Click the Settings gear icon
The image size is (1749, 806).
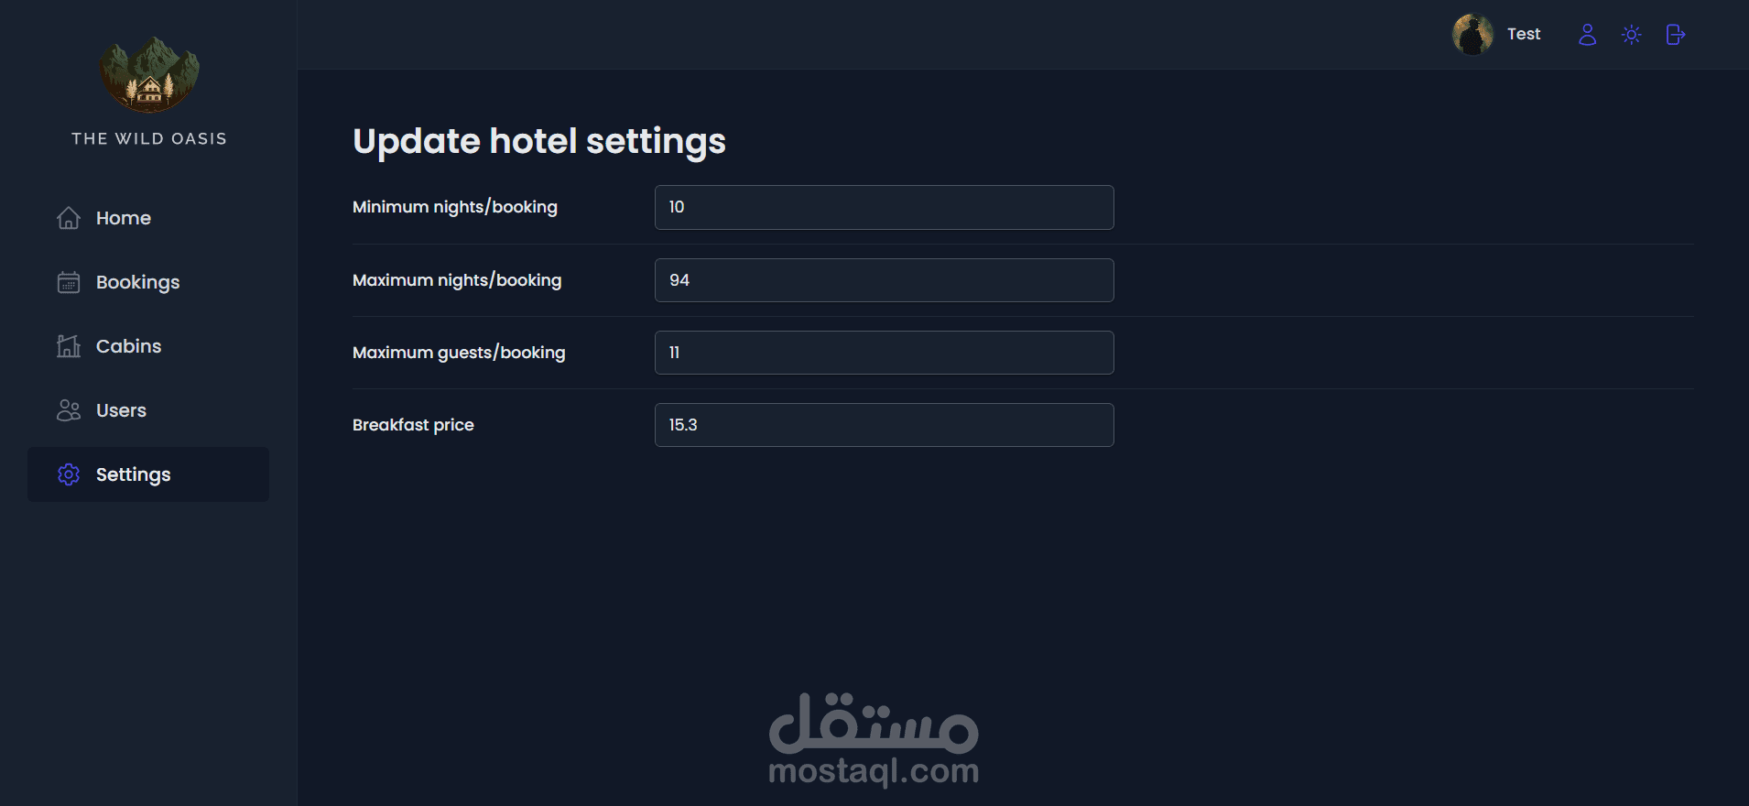(69, 474)
